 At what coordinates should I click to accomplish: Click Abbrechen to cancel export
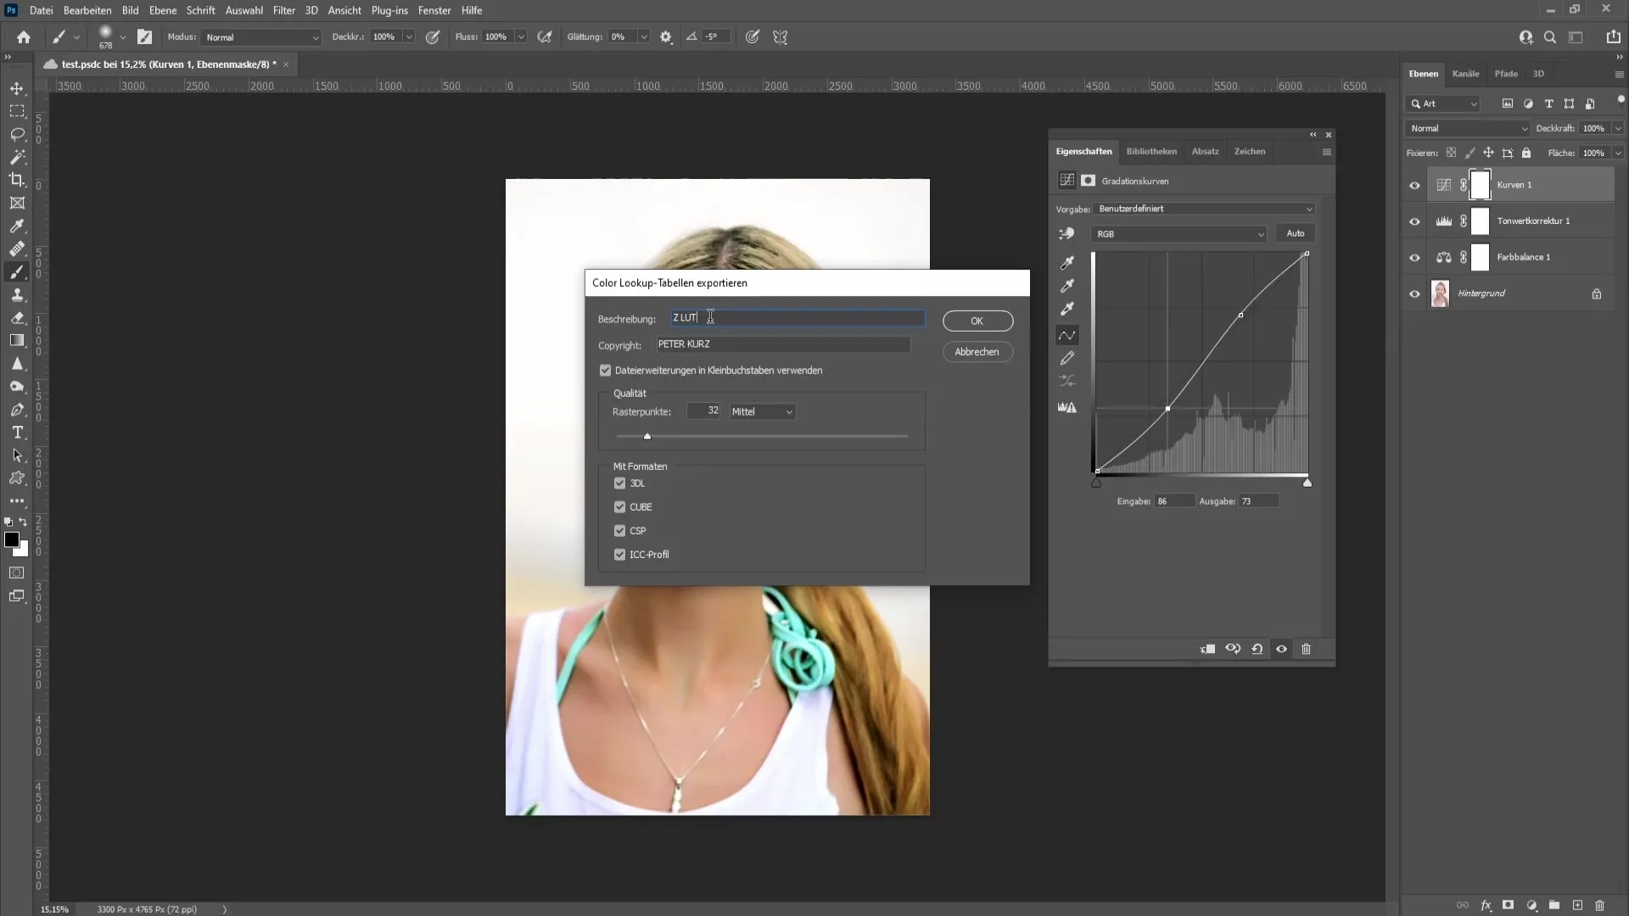tap(977, 351)
